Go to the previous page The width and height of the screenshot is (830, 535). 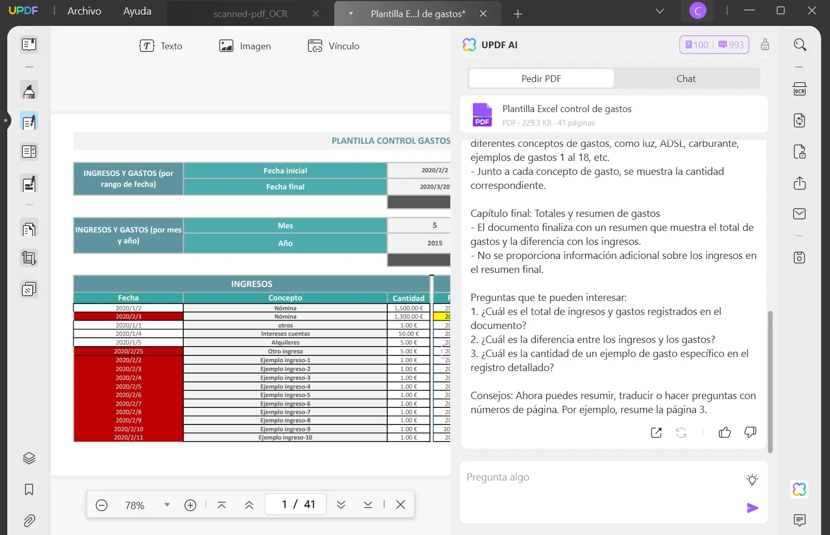pyautogui.click(x=249, y=505)
